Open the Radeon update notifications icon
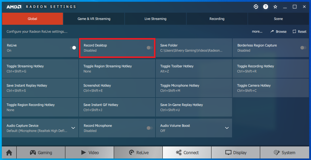Viewport: 311px width, 160px height. coord(256,7)
